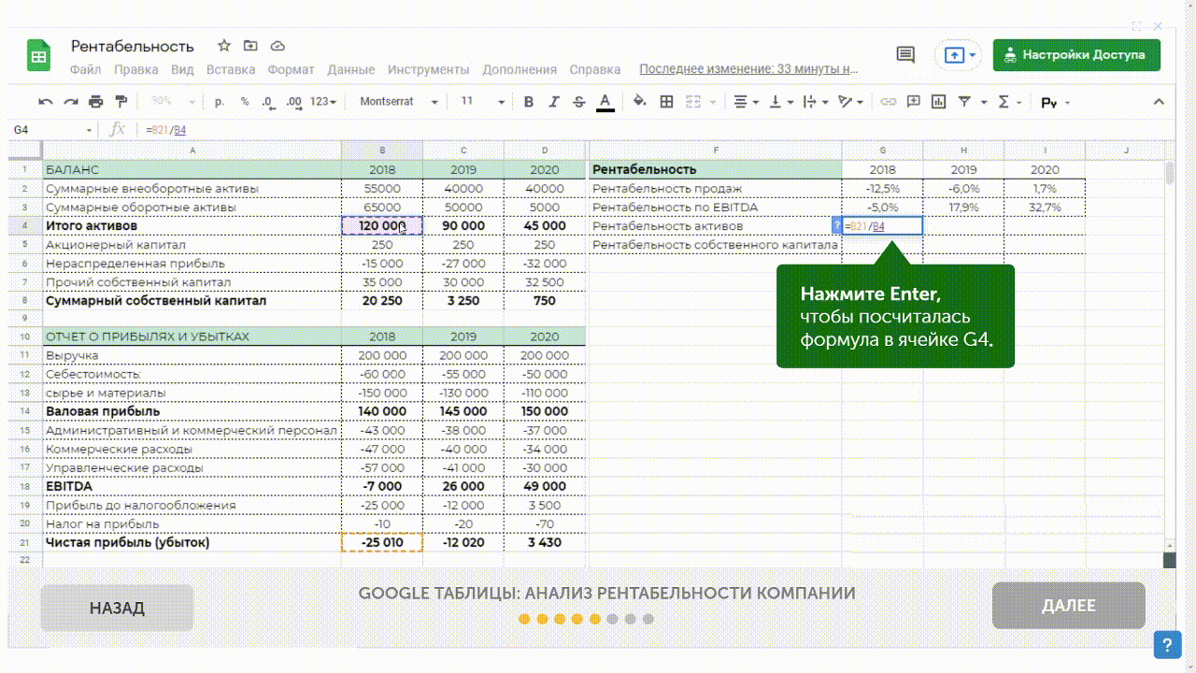Select the paint format tool

121,102
